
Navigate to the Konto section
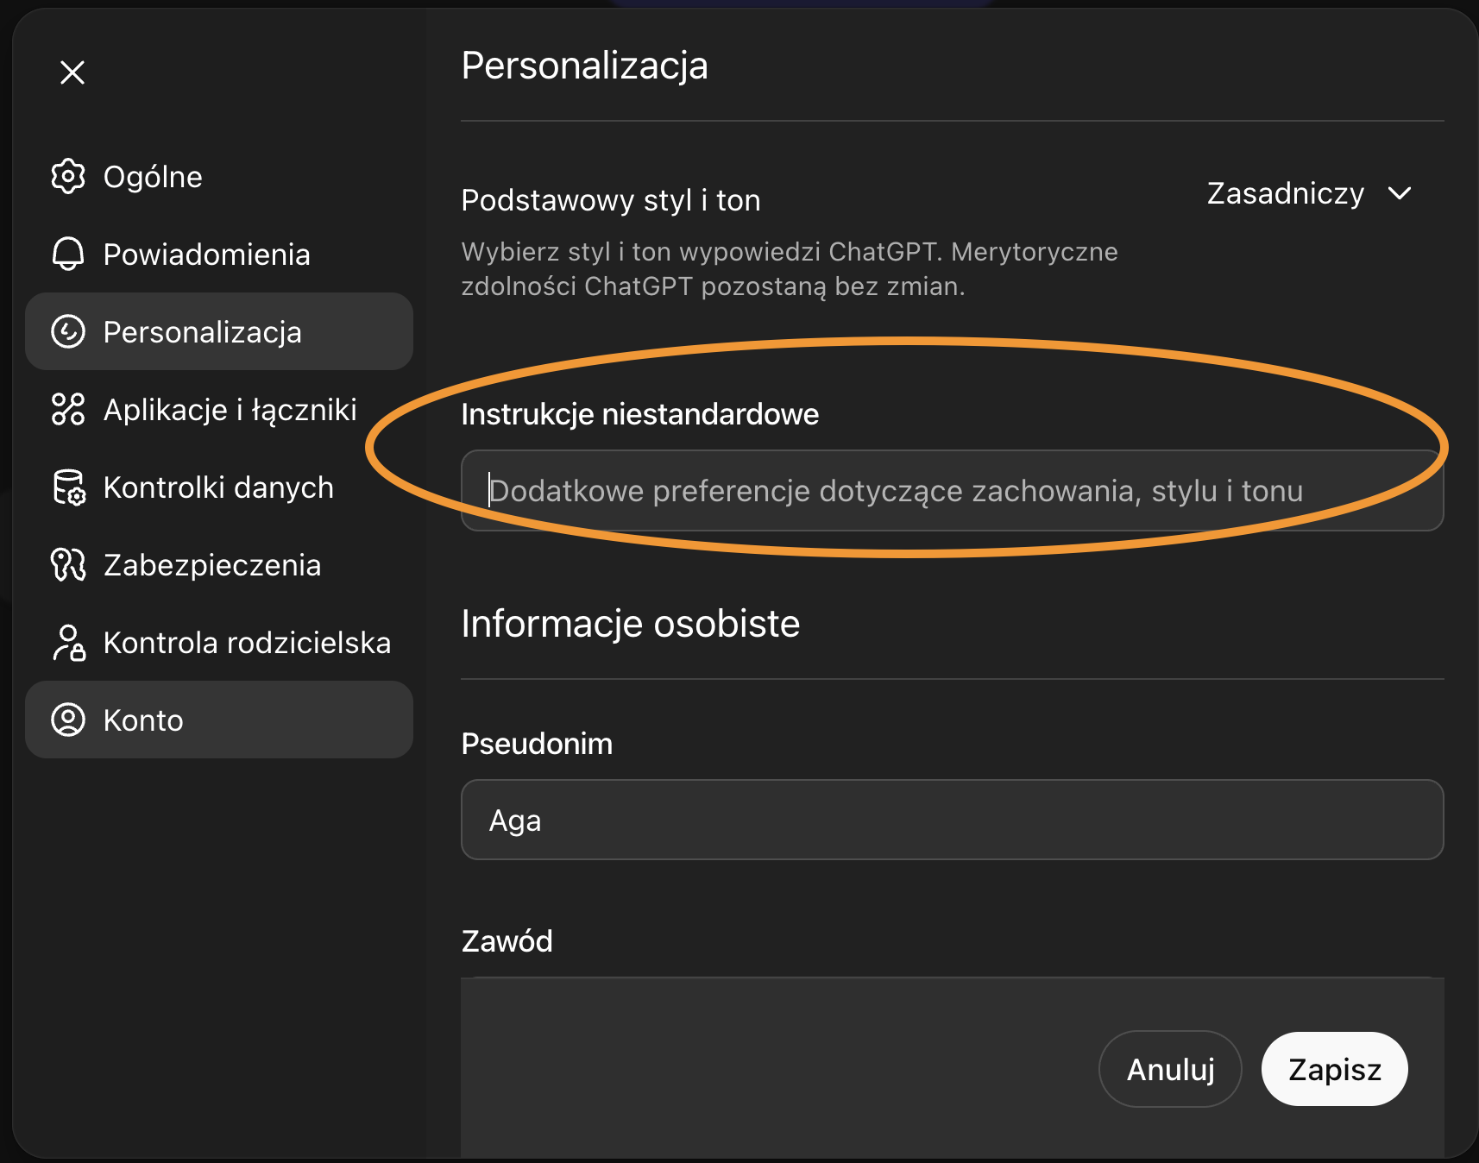coord(142,720)
